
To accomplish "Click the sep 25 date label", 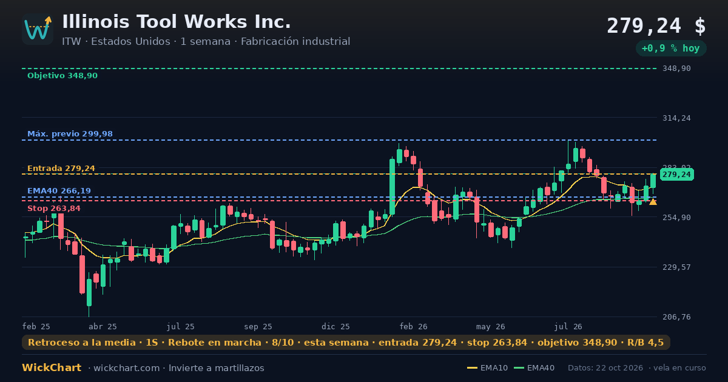I will (x=258, y=327).
